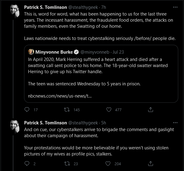Open the more options menu on second tweet
Viewport: 184px width, 171px height.
pyautogui.click(x=175, y=123)
